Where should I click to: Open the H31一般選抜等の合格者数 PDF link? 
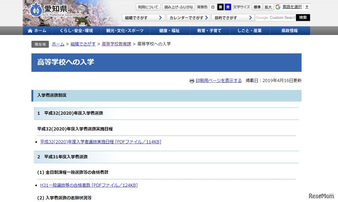coord(88,185)
